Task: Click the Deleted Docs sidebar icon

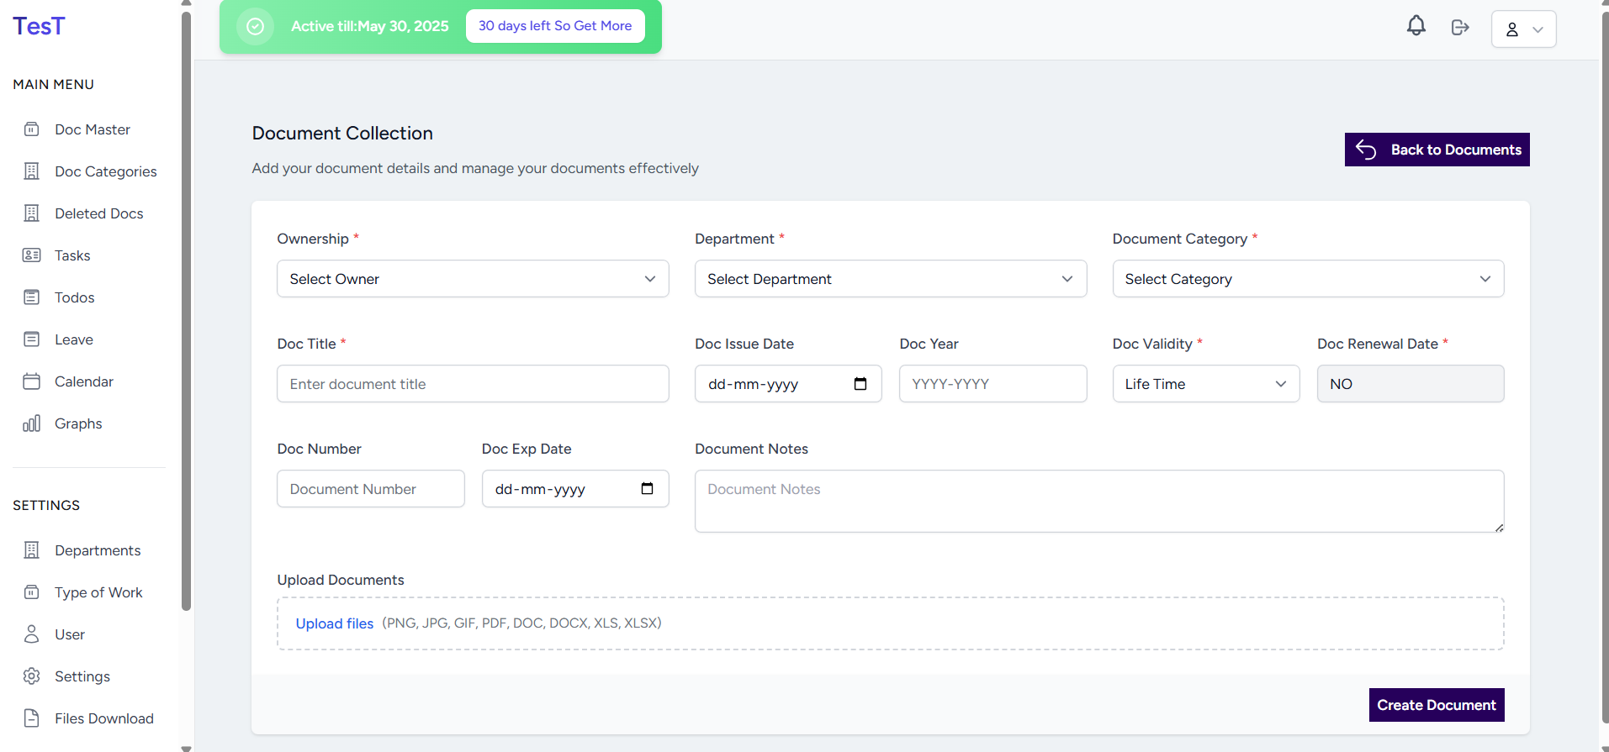Action: (x=31, y=213)
